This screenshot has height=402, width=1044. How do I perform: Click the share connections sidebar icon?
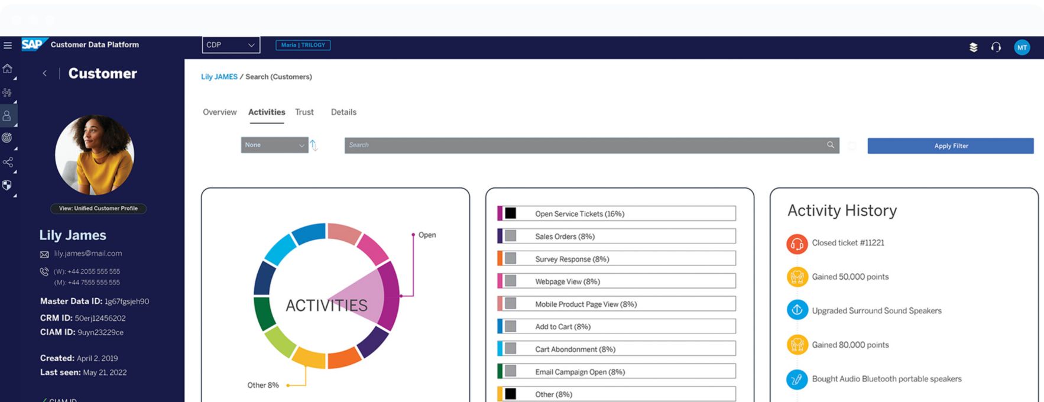pyautogui.click(x=8, y=162)
